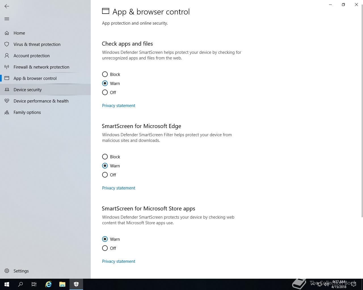Image resolution: width=363 pixels, height=290 pixels.
Task: Open Settings label at bottom of sidebar
Action: coord(21,271)
